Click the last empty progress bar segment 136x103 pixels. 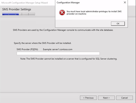coord(32,14)
